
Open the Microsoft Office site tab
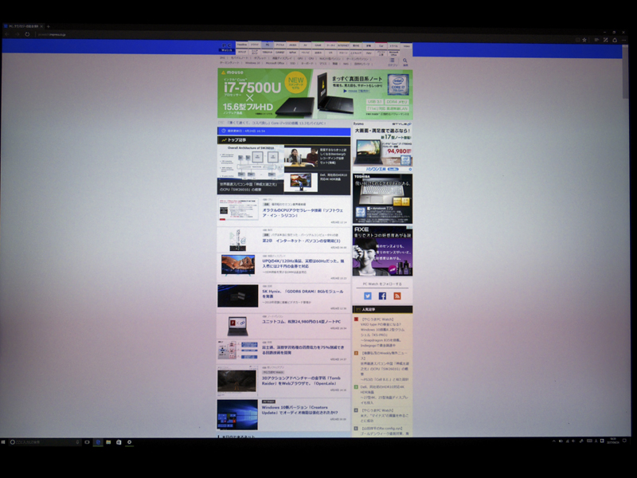393,53
